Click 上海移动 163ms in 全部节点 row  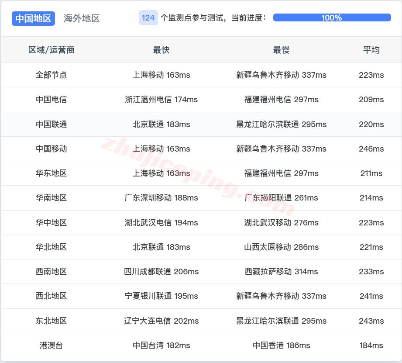(161, 75)
